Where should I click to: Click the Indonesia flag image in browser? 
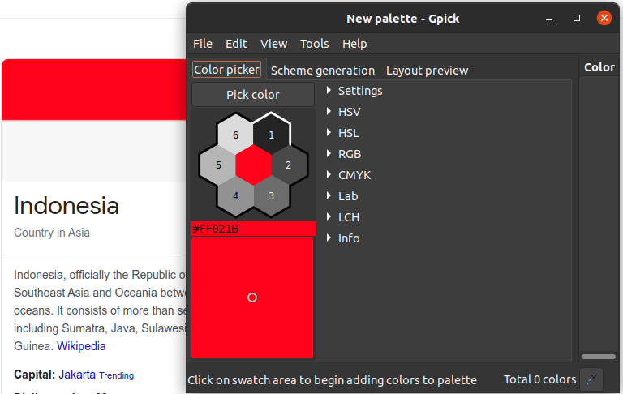pyautogui.click(x=94, y=120)
